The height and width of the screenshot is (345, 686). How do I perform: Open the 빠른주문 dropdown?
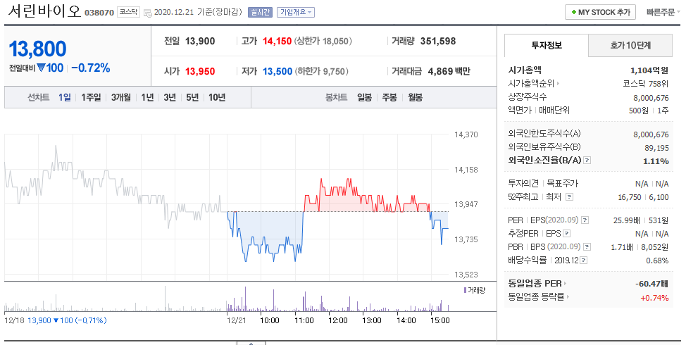[663, 12]
